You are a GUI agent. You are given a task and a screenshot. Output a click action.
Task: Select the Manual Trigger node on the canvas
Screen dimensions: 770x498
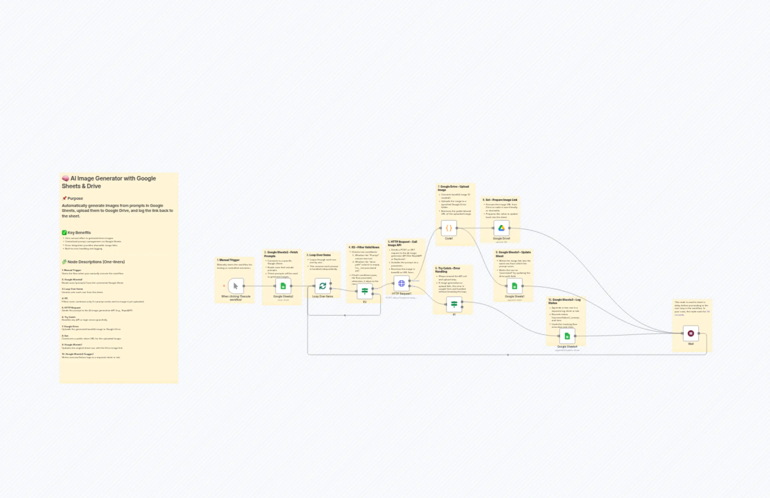click(x=235, y=286)
